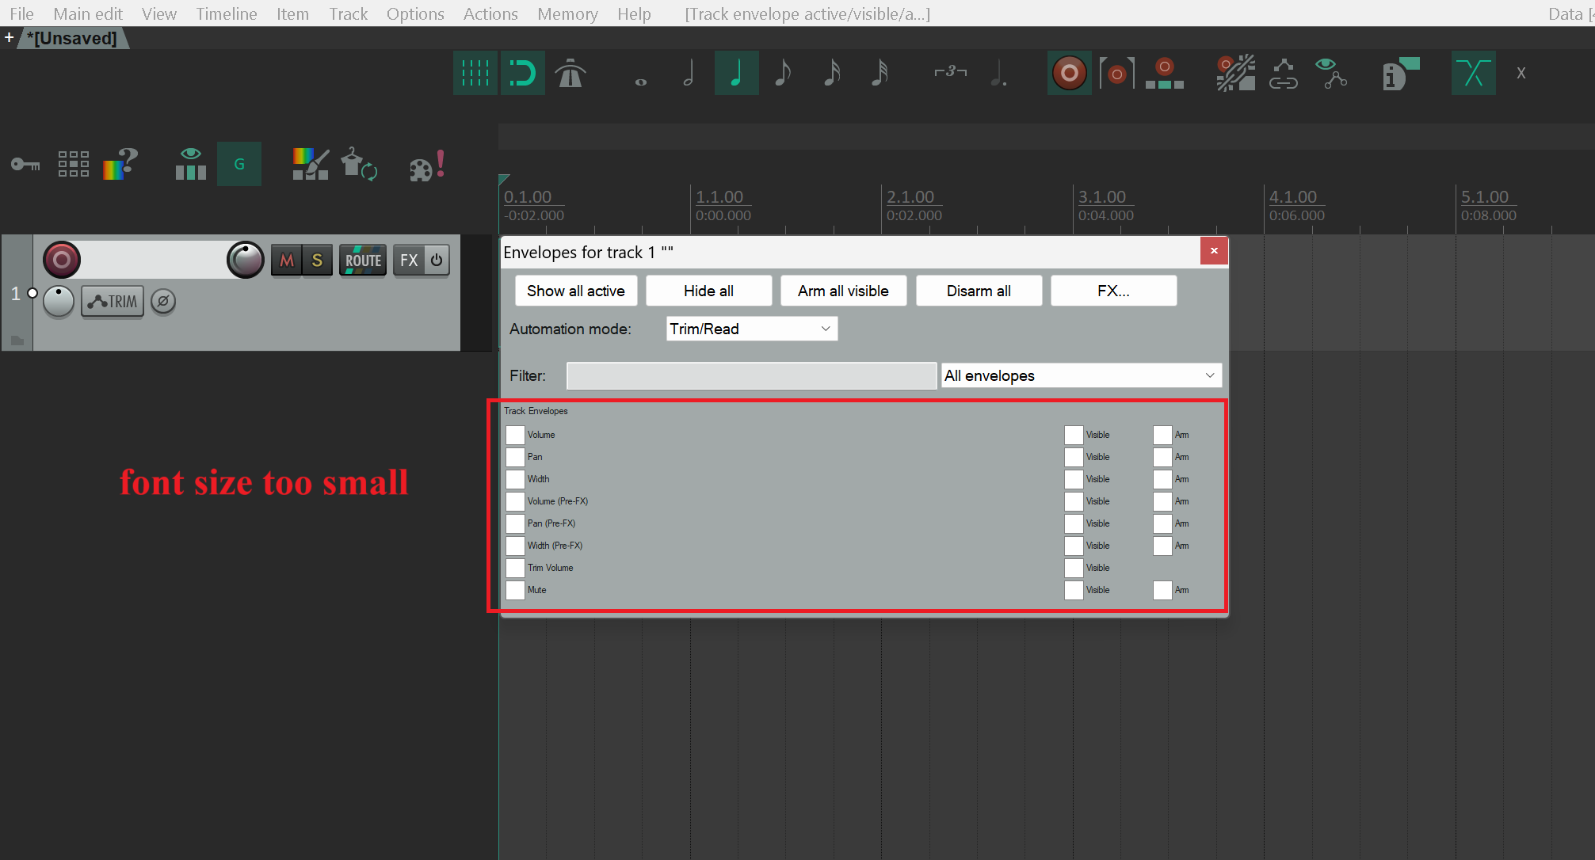Check Visible for the Pan envelope

[1074, 457]
